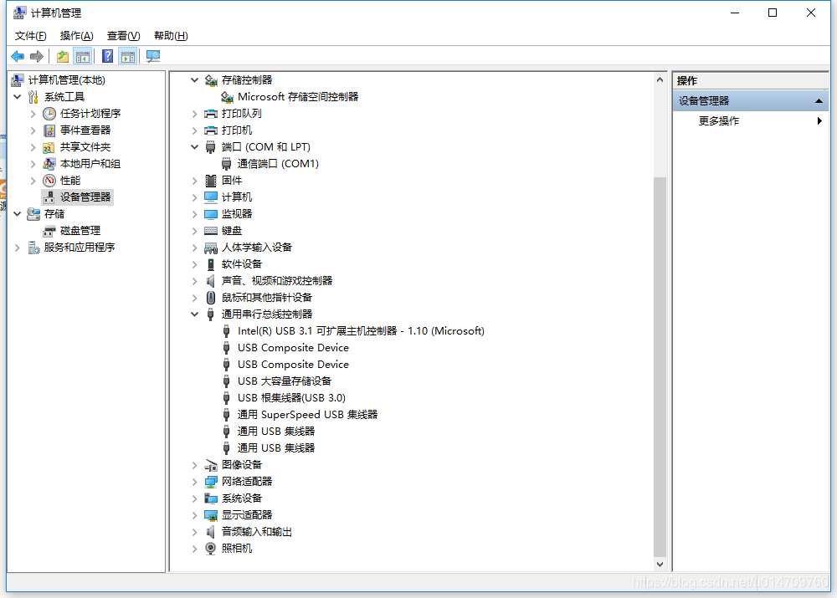Screen dimensions: 837x598
Task: Click the clock icon beside 任务计划程序
Action: coord(49,114)
